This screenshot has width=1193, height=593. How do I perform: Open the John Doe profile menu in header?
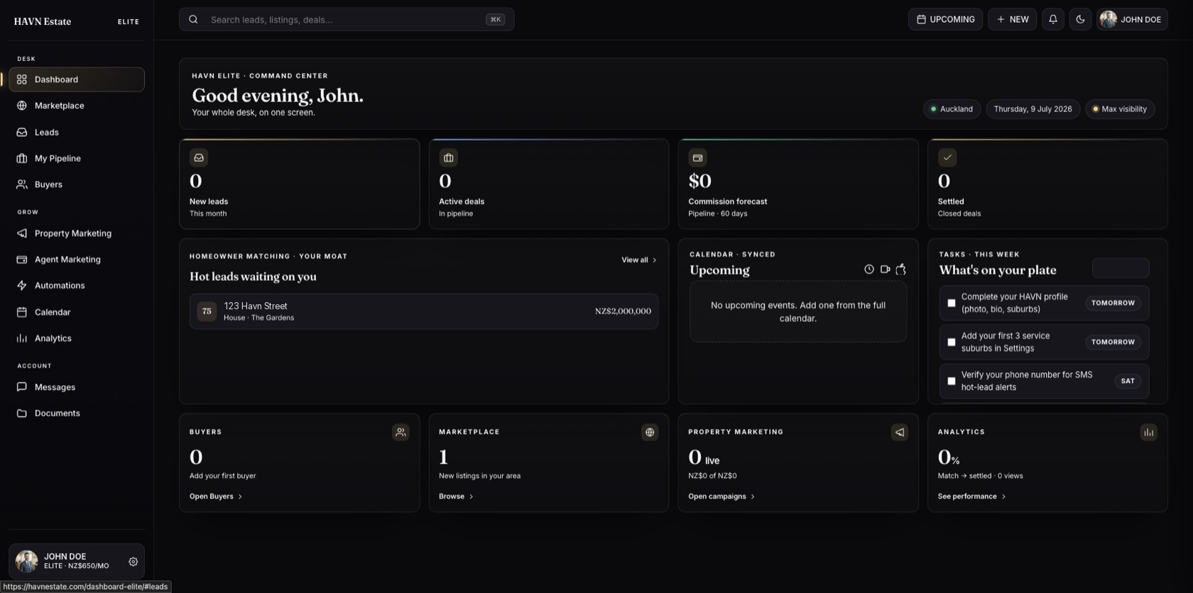(1132, 20)
